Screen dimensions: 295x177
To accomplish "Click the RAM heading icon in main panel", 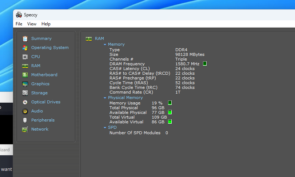I will coord(89,38).
